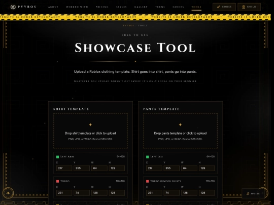Click the Left Leg W field
Image resolution: width=274 pixels, height=205 pixels.
coord(189,168)
